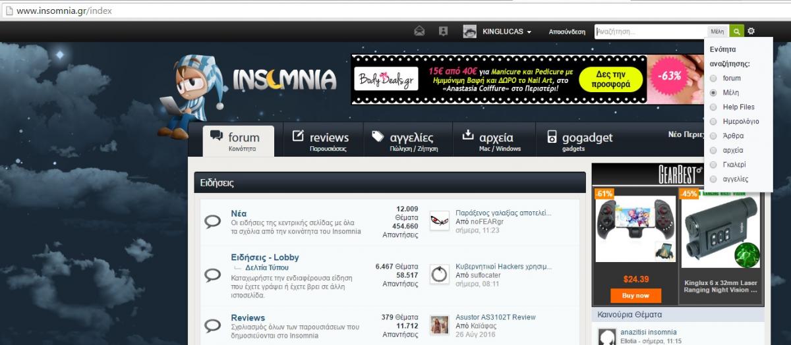Select the Γκαλερί radio button
The height and width of the screenshot is (345, 791).
coord(713,165)
